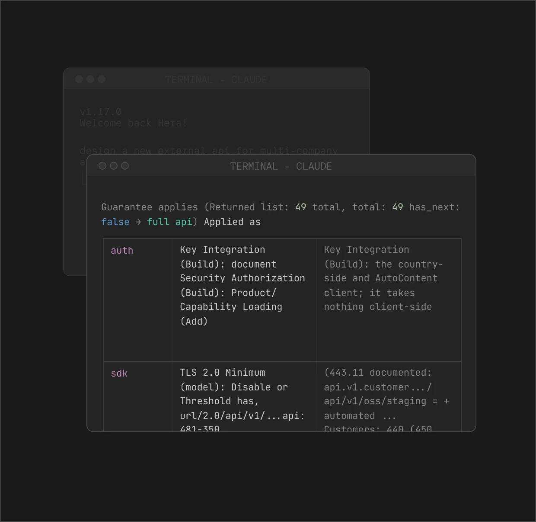Viewport: 536px width, 522px height.
Task: Click 'url/2.0/api/v1/...api:' in sdk row
Action: pos(242,416)
